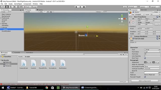Open the Window menu
This screenshot has height=90, width=161.
point(35,4)
